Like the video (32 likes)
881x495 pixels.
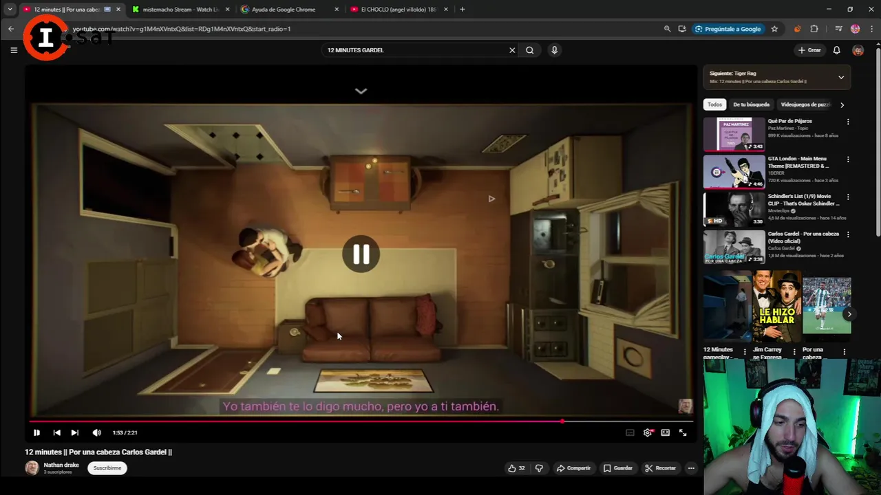point(516,468)
